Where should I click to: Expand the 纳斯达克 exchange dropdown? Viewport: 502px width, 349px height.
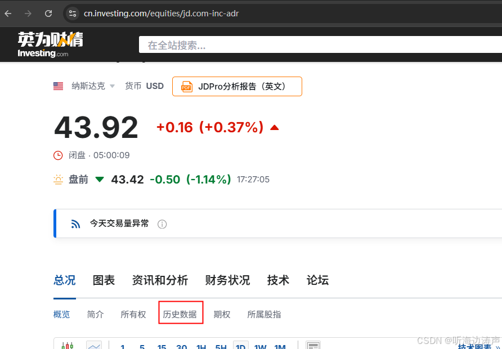click(112, 86)
